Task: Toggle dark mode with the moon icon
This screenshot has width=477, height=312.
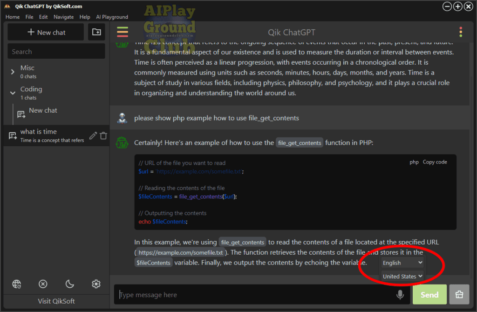Action: (70, 284)
